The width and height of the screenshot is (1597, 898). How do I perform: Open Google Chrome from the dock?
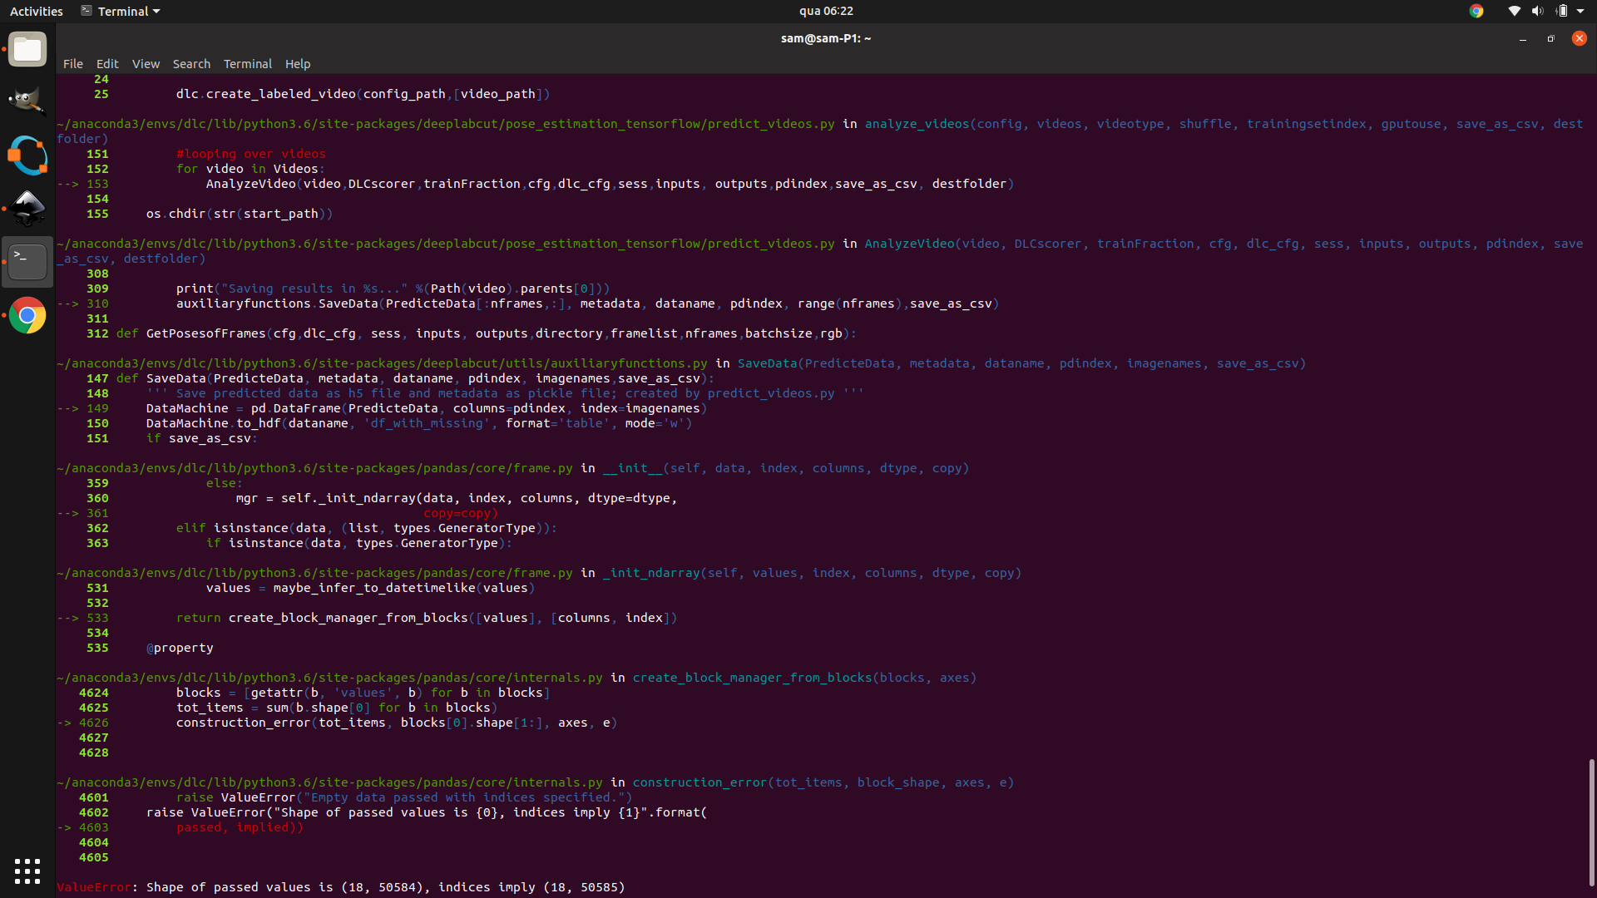click(x=27, y=315)
